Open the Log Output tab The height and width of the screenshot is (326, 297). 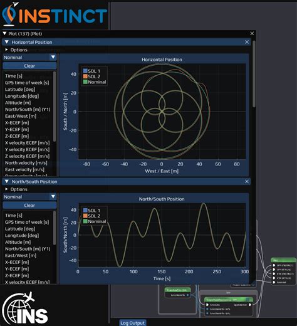[132, 323]
